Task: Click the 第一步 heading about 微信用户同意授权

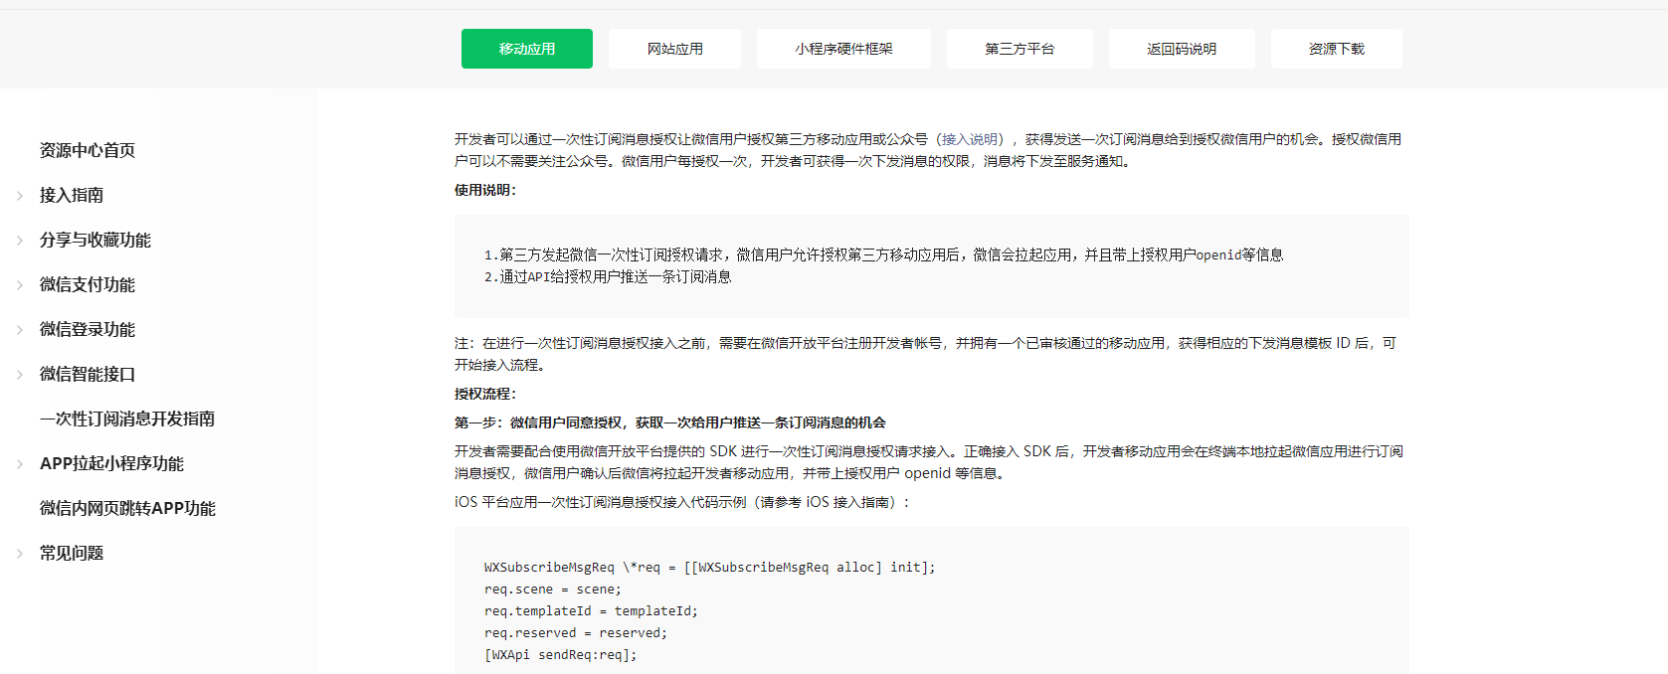Action: tap(670, 422)
